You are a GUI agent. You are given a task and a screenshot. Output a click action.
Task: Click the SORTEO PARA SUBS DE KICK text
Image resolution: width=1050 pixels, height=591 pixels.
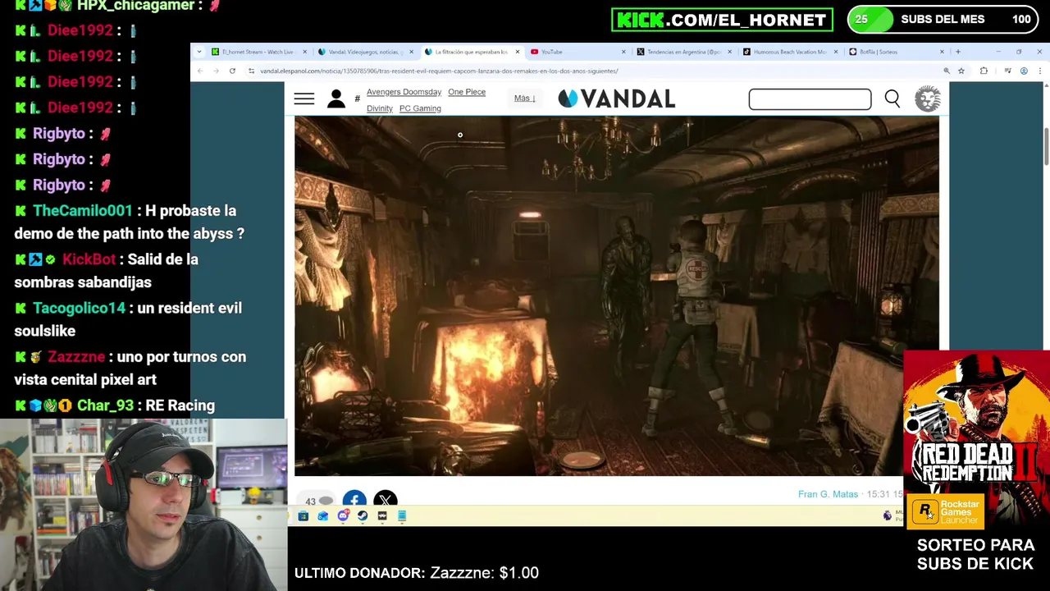click(x=975, y=554)
